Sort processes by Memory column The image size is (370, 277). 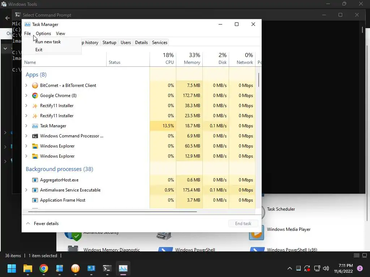(189, 59)
